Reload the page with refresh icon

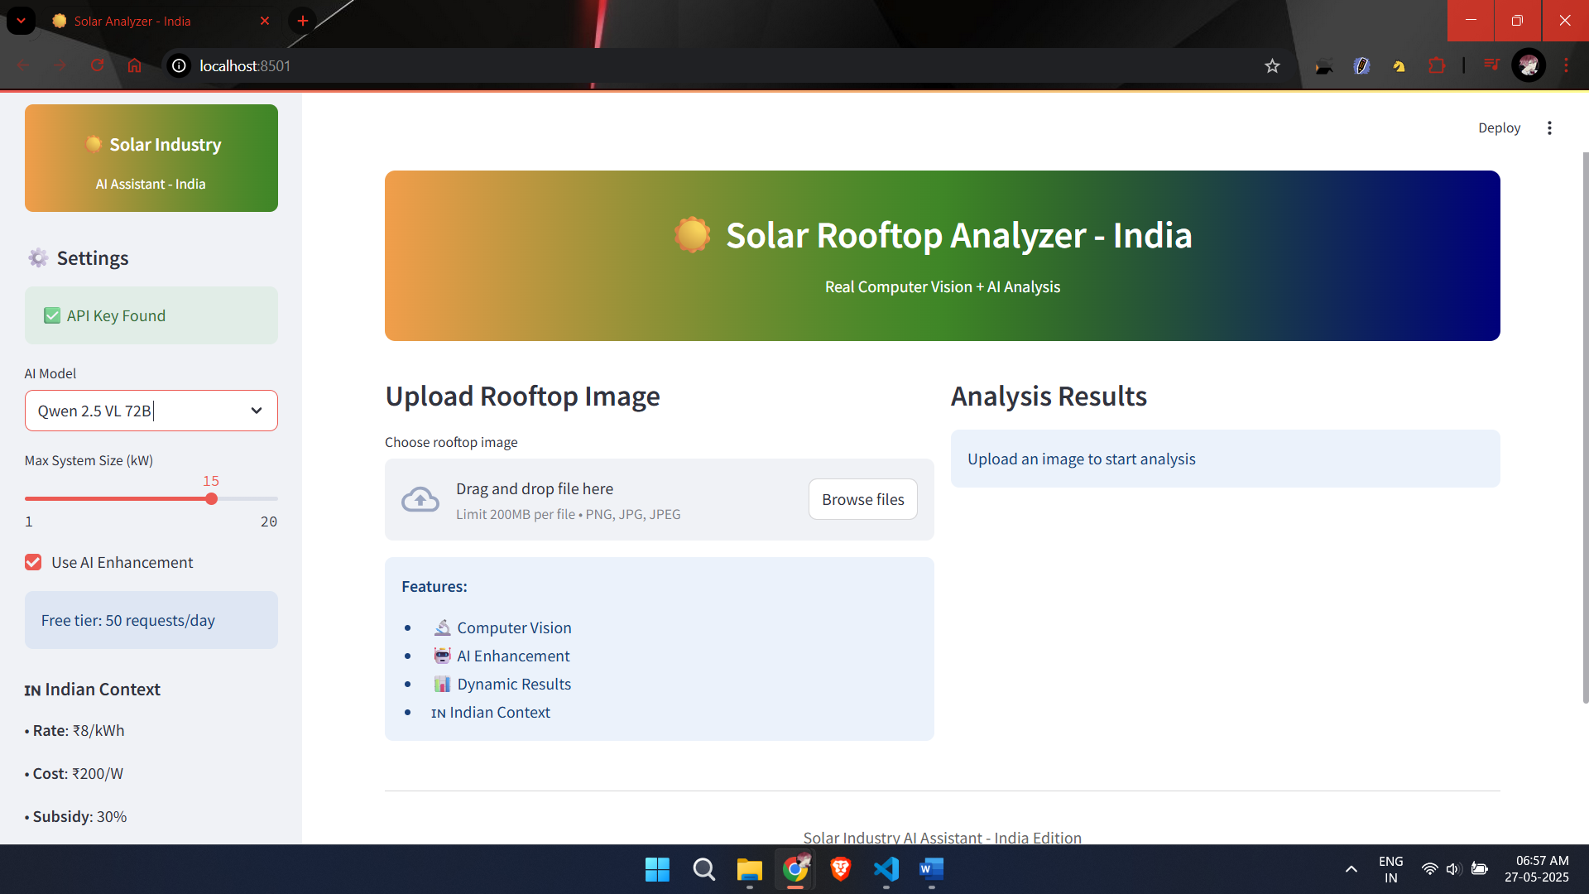98,65
